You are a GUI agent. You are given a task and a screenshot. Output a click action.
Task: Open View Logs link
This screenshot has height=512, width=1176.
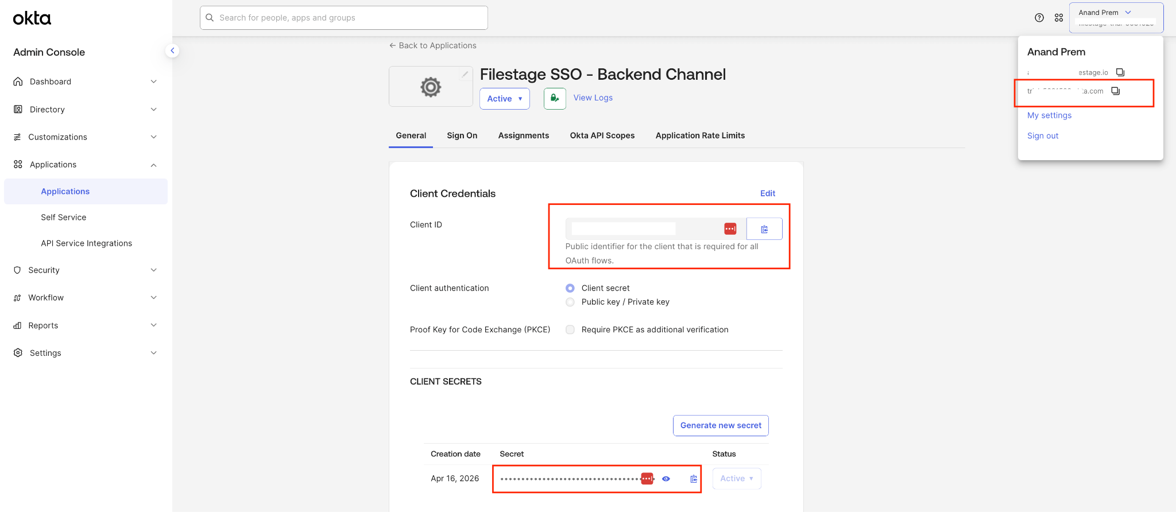[593, 98]
